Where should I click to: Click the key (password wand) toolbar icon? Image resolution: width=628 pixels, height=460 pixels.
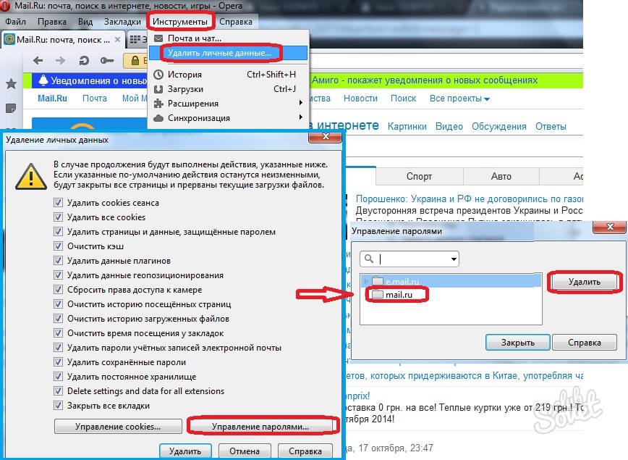click(106, 61)
